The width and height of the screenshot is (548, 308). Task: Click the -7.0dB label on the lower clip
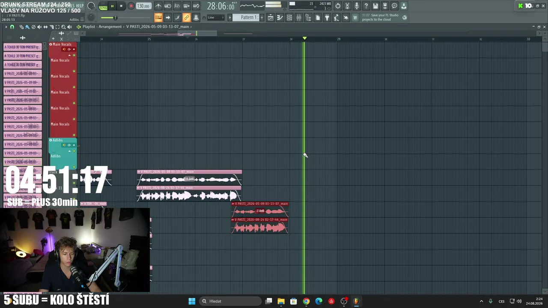point(260,211)
